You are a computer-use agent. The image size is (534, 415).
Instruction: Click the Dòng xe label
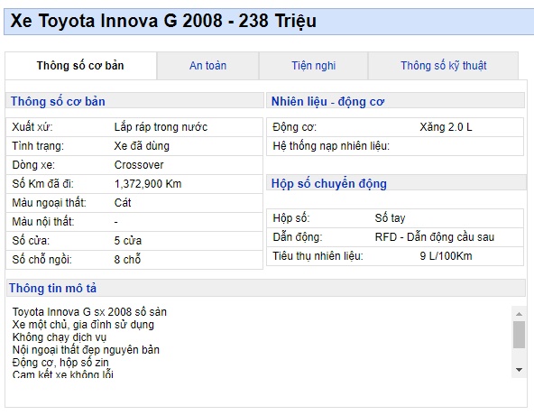pos(33,165)
